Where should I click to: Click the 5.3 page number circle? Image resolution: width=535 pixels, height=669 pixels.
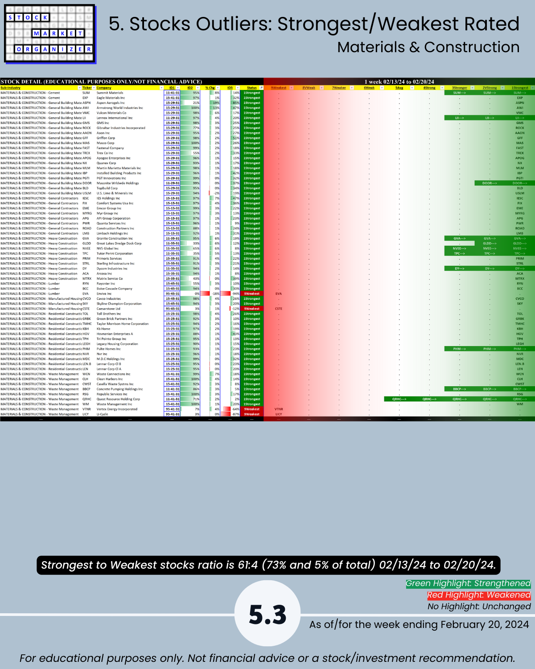click(267, 614)
